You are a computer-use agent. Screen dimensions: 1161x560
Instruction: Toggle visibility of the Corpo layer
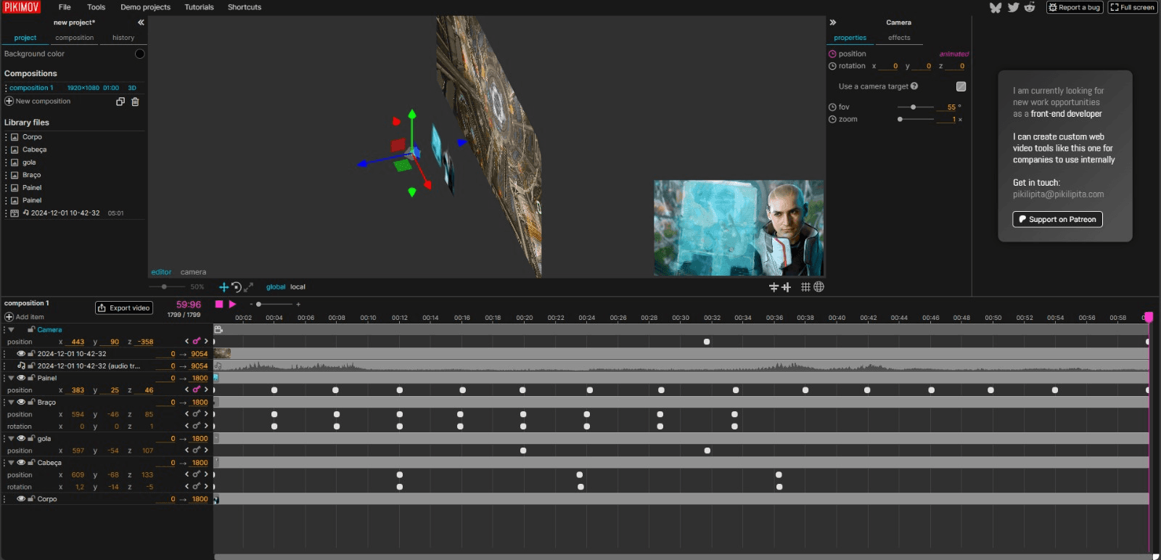21,499
